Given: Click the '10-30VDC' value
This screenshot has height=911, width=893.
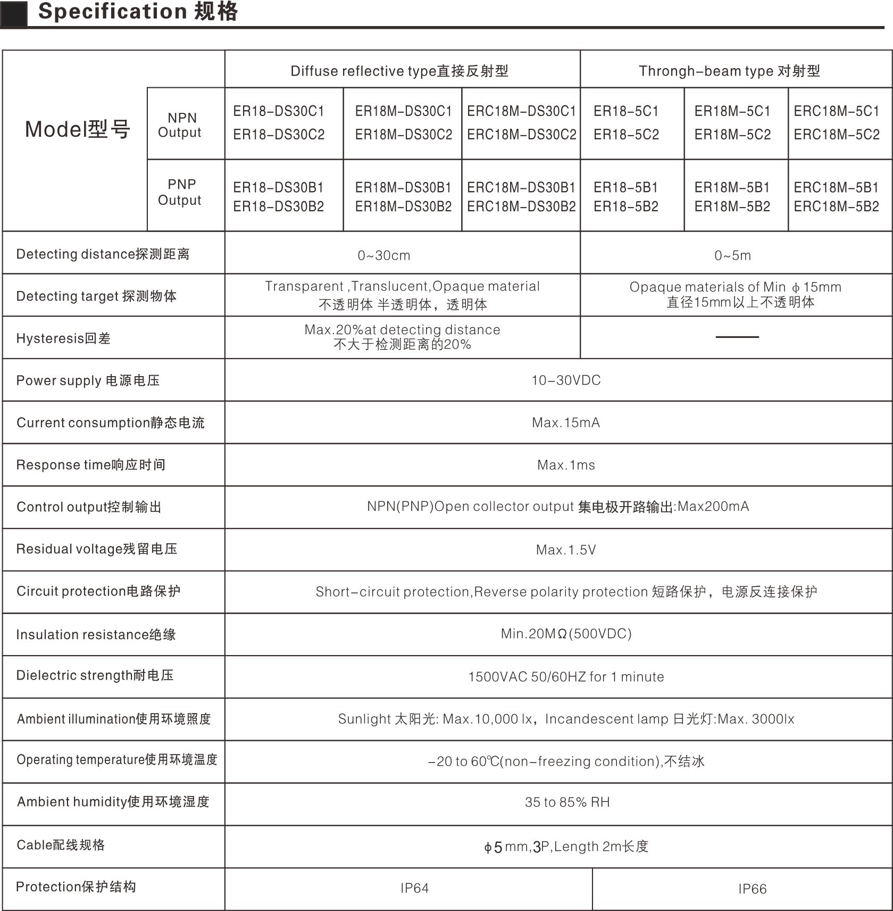Looking at the screenshot, I should (x=566, y=380).
